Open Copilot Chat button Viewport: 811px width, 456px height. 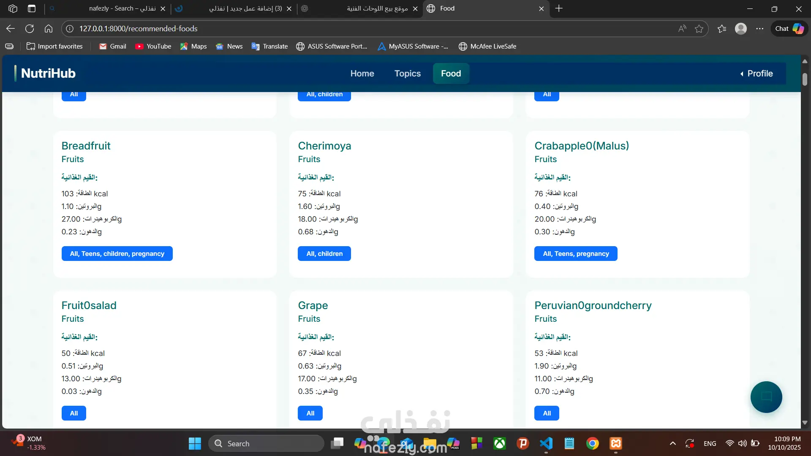(x=789, y=29)
